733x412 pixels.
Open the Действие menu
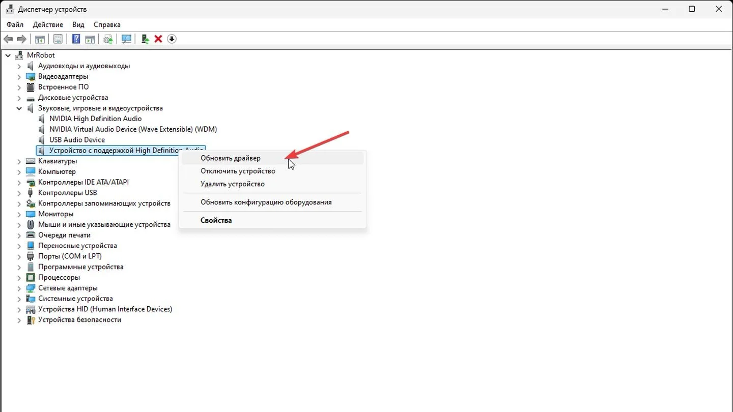pyautogui.click(x=48, y=24)
